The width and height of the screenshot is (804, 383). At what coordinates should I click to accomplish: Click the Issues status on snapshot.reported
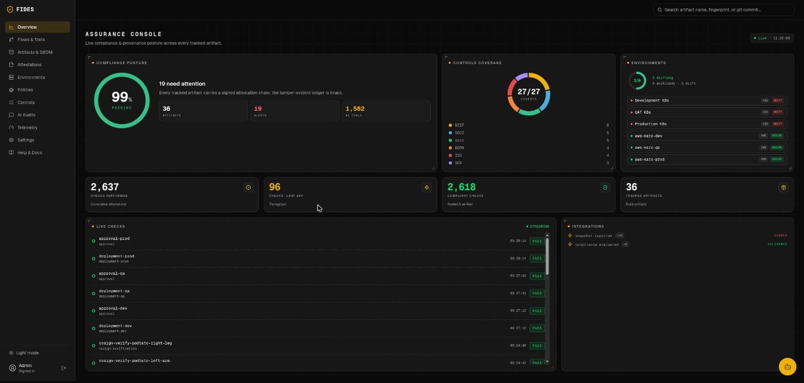coord(780,236)
